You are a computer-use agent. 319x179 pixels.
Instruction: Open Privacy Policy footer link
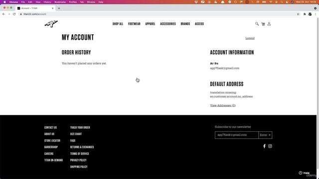78,160
